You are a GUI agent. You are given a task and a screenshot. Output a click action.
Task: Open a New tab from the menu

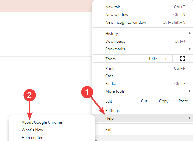pos(143,7)
